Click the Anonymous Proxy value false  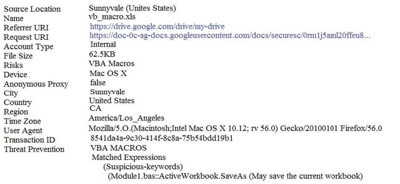click(98, 83)
